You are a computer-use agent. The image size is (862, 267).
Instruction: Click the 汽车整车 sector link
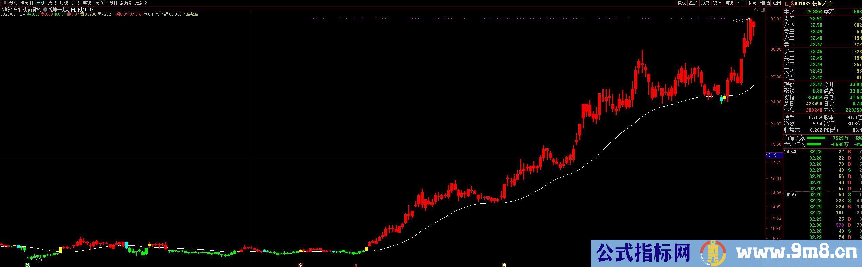pos(190,15)
